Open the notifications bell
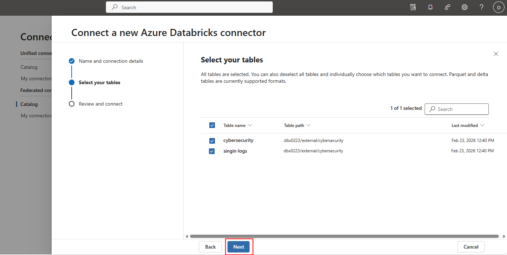This screenshot has height=255, width=507. 430,7
